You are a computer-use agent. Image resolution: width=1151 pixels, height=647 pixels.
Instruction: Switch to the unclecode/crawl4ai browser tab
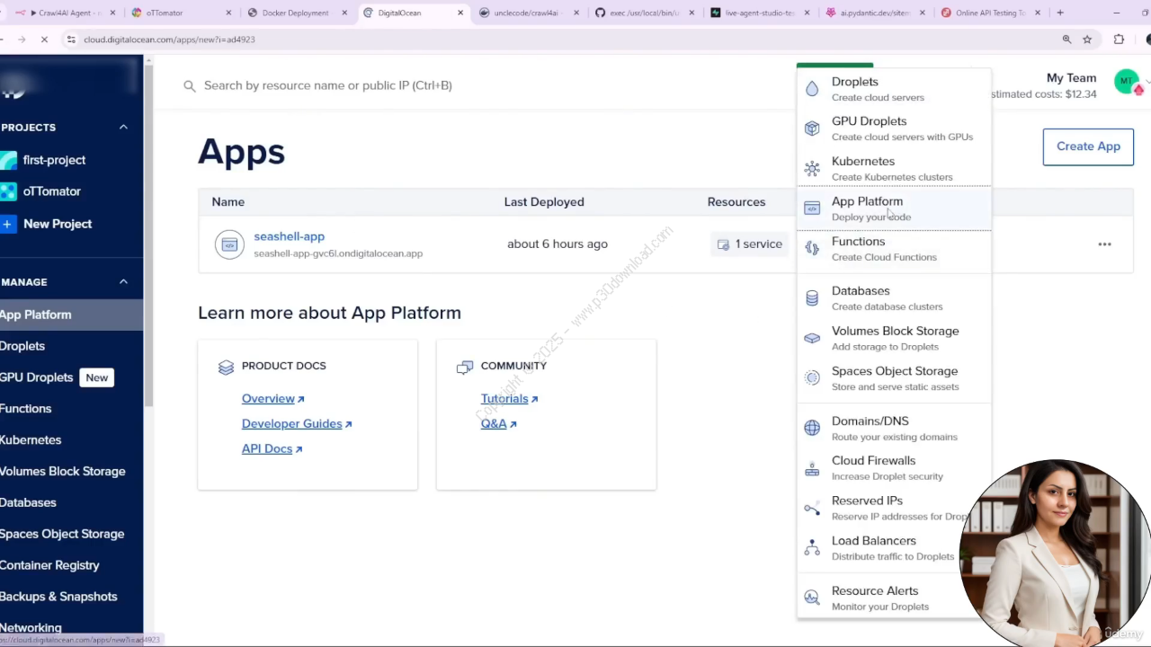coord(530,13)
